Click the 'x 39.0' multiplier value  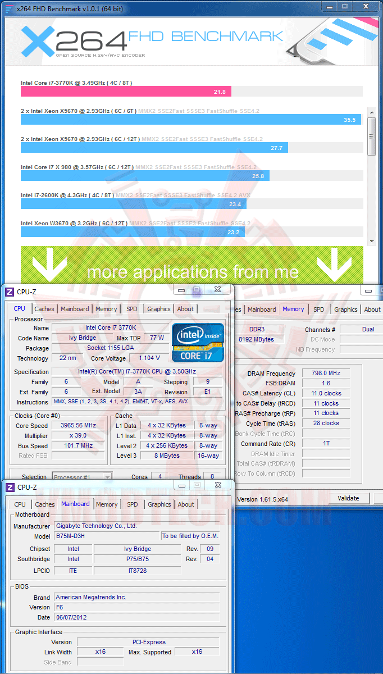click(x=79, y=435)
